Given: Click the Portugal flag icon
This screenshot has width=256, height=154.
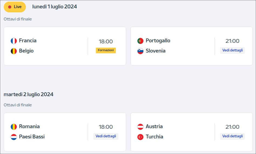Looking at the screenshot, I should (140, 41).
